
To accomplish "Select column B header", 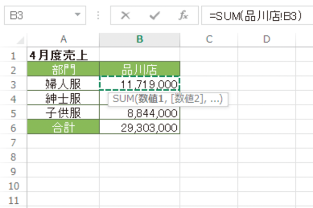I will pyautogui.click(x=139, y=39).
